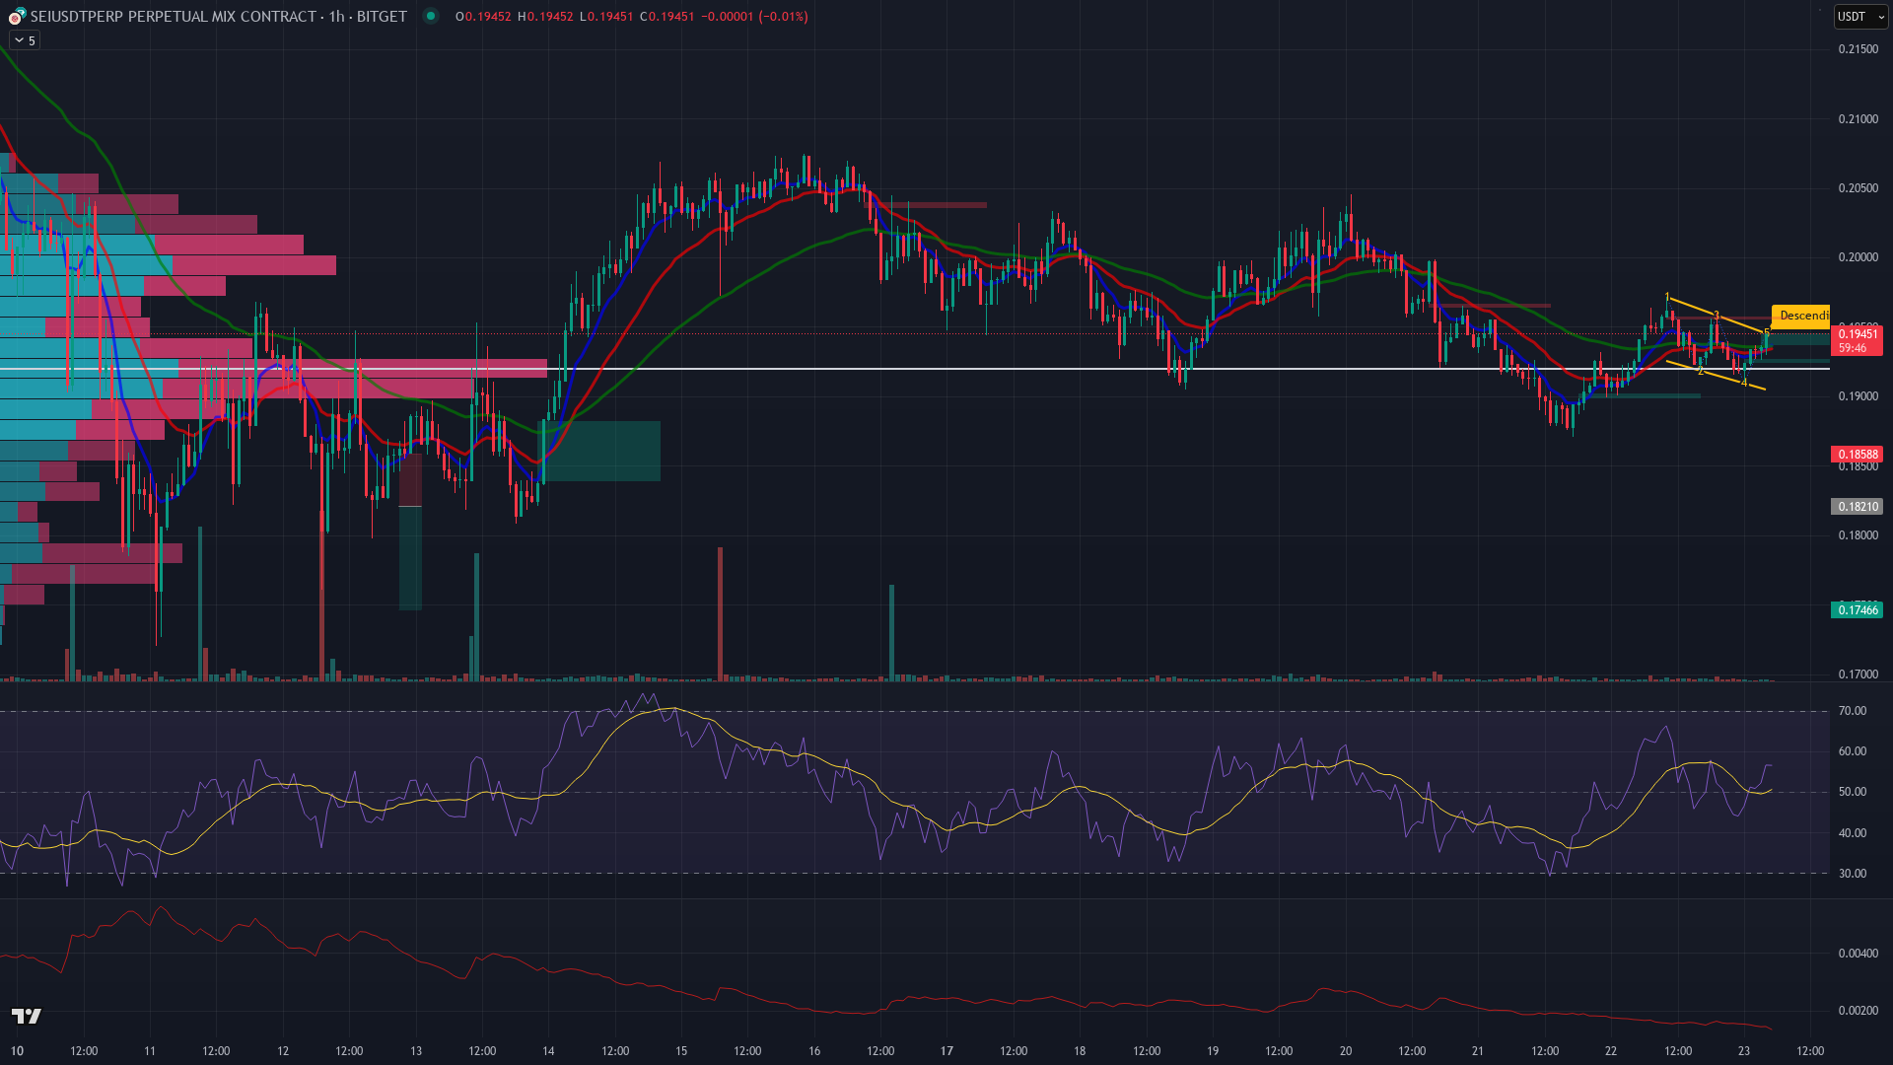Image resolution: width=1893 pixels, height=1065 pixels.
Task: Expand the collapsed indicators legend showing 5
Action: pyautogui.click(x=25, y=40)
